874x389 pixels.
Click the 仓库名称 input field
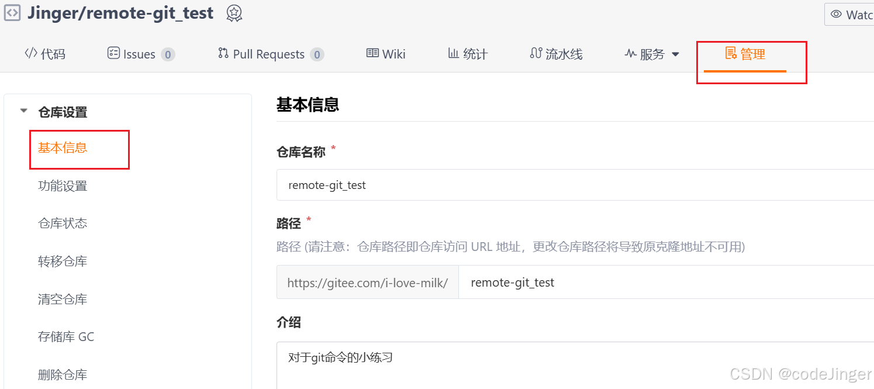click(575, 185)
